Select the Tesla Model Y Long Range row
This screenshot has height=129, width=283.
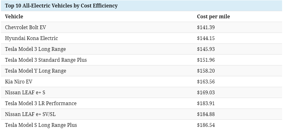coord(36,71)
